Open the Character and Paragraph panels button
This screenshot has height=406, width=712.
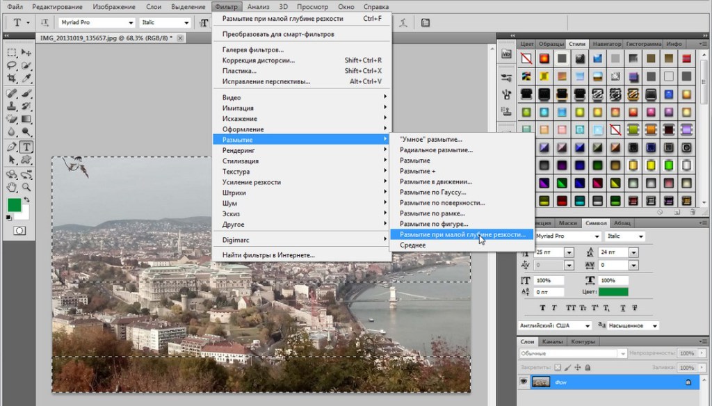point(426,23)
